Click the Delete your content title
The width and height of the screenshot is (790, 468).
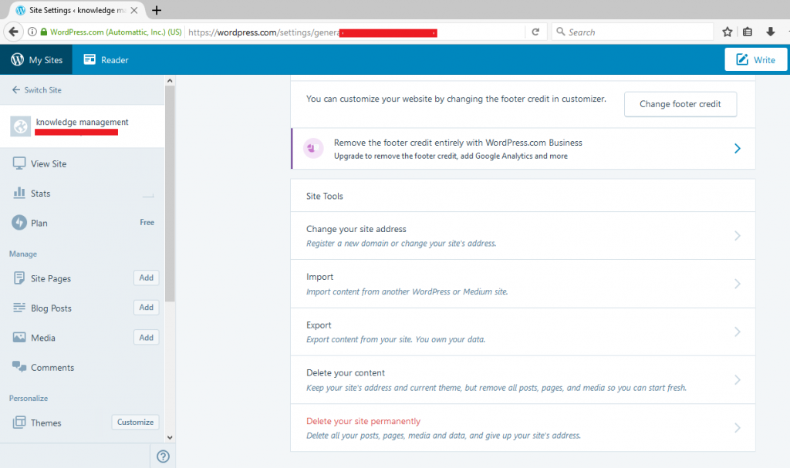pos(346,373)
